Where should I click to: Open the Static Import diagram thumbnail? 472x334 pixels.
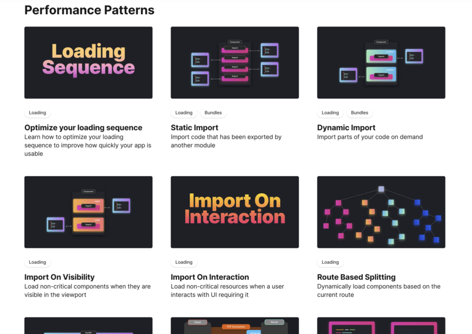235,62
